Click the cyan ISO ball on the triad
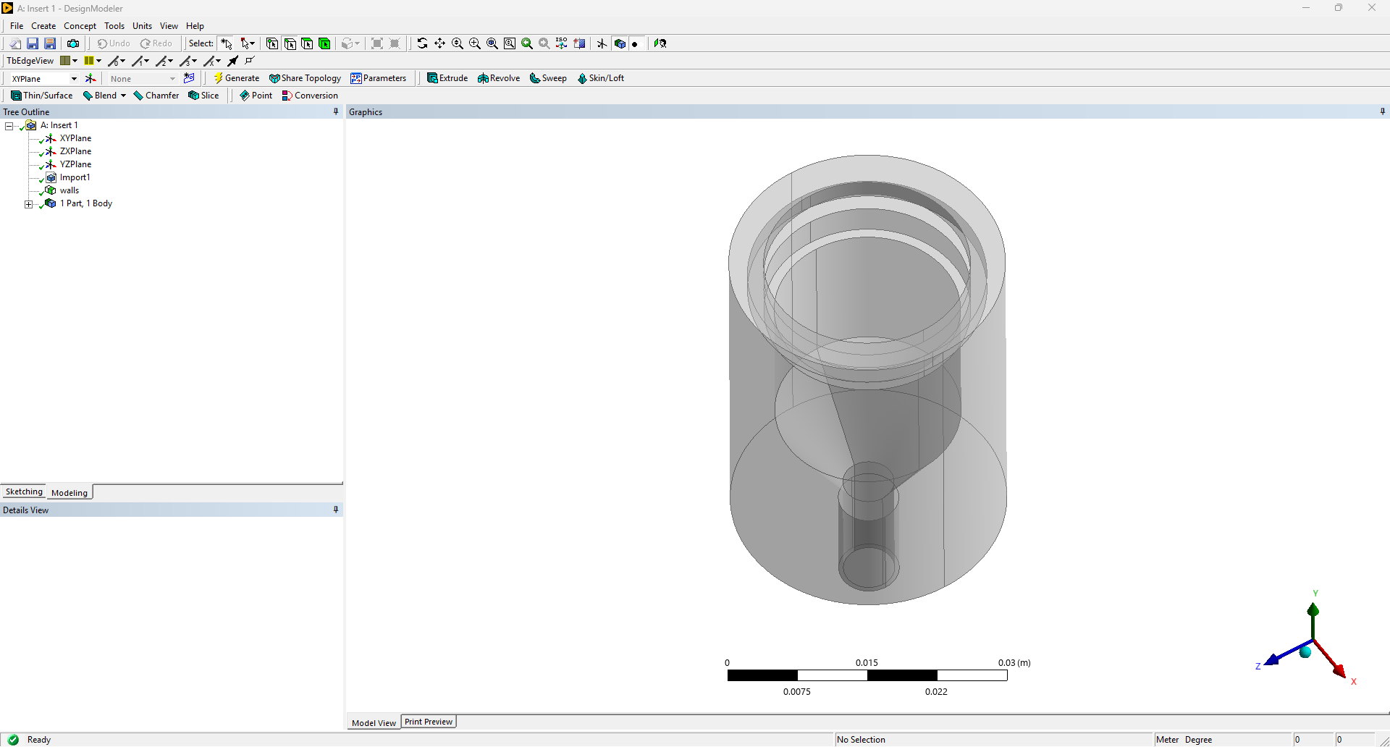Viewport: 1390px width, 747px height. (x=1305, y=652)
